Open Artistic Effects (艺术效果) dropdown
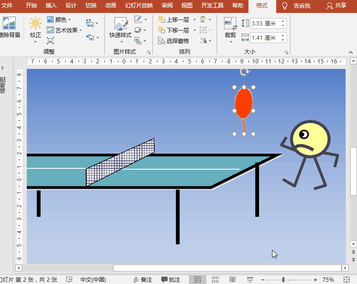Image resolution: width=357 pixels, height=284 pixels. coord(64,30)
